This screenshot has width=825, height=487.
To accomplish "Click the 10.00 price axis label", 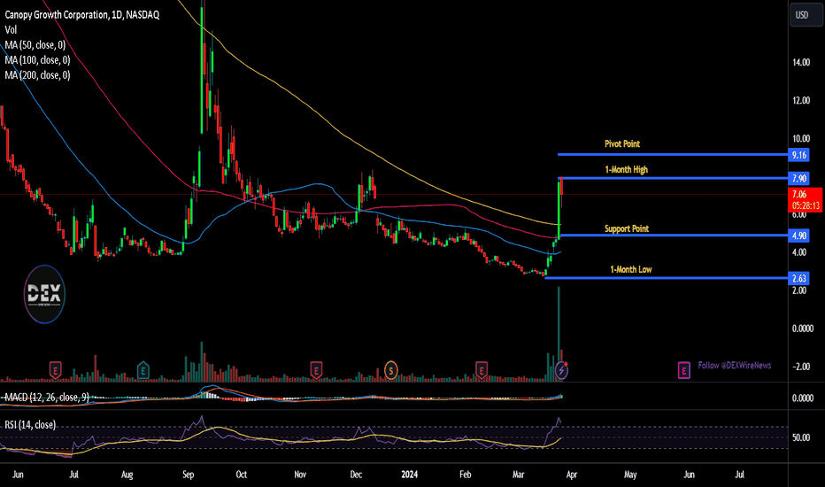I will [801, 138].
